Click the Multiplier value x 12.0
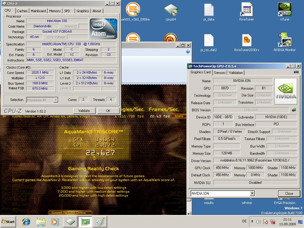The height and width of the screenshot is (228, 304). click(x=40, y=78)
